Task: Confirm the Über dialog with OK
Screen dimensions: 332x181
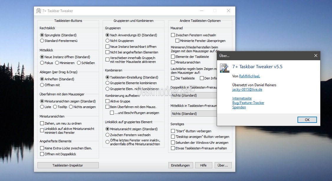Action: (307, 120)
